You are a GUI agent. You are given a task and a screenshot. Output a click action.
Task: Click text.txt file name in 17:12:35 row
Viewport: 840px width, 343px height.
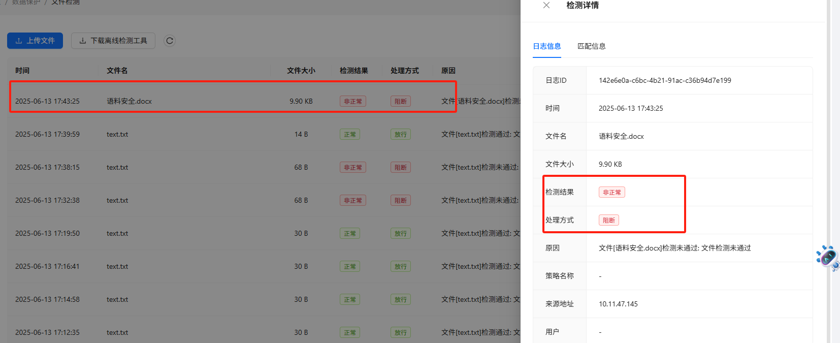(117, 332)
